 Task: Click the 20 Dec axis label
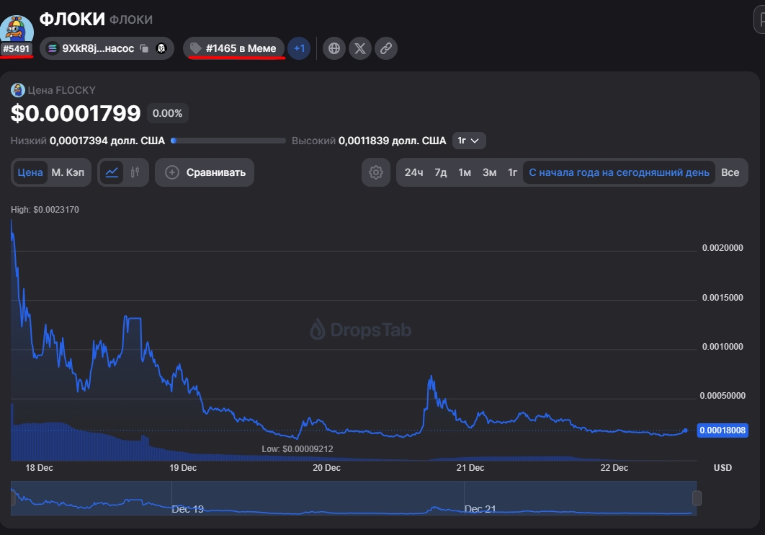click(x=326, y=468)
